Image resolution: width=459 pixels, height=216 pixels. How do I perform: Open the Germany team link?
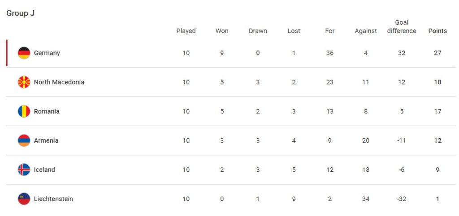[x=47, y=53]
